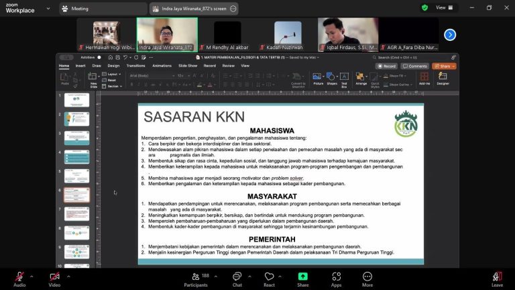Open Zoom Apps

[x=336, y=280]
